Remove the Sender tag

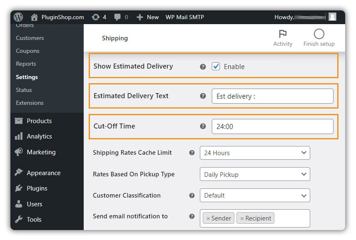tap(208, 218)
